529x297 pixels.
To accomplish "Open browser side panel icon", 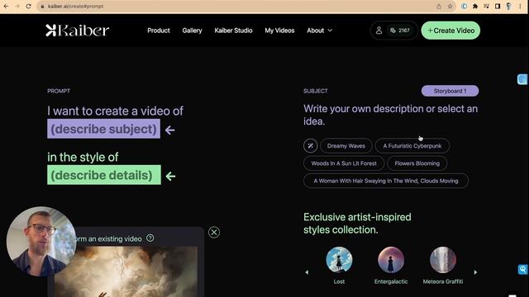I will (x=498, y=6).
